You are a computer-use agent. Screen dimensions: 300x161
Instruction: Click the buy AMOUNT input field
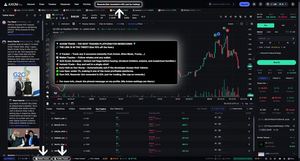point(276,39)
